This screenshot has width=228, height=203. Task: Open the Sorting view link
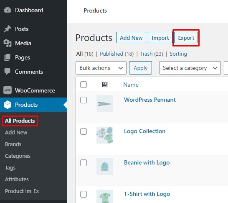(178, 54)
